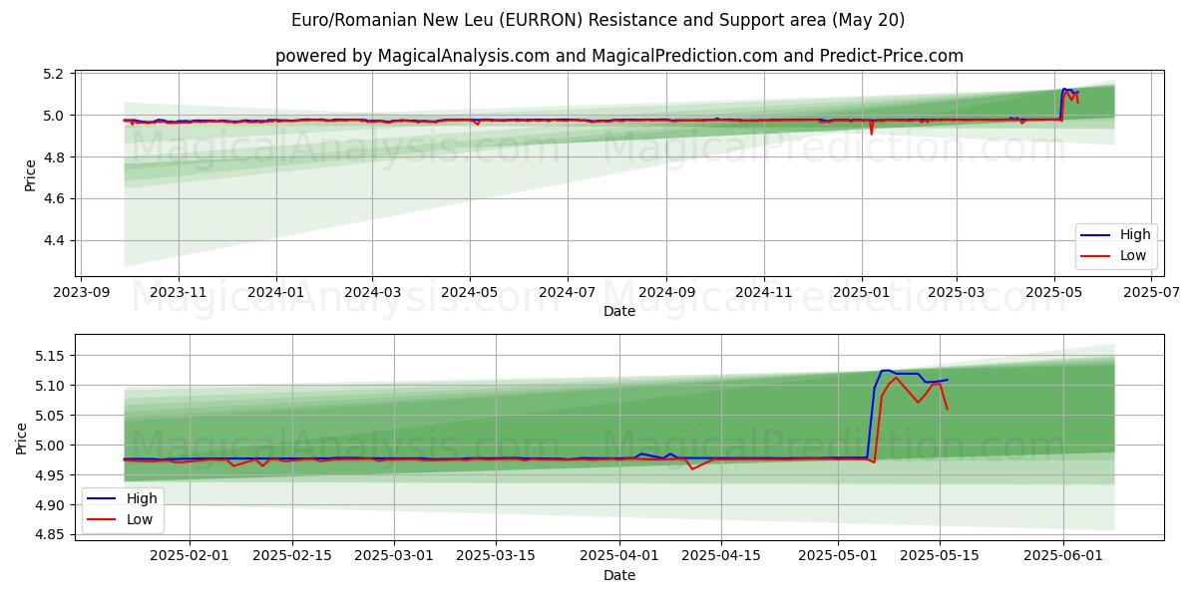Click the 2024-01 x-axis tick label
This screenshot has width=1197, height=598.
pos(275,293)
